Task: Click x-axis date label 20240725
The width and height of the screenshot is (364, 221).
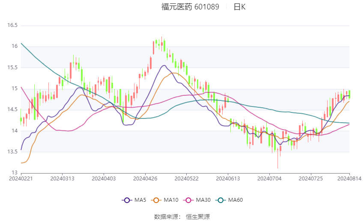Action: (311, 179)
